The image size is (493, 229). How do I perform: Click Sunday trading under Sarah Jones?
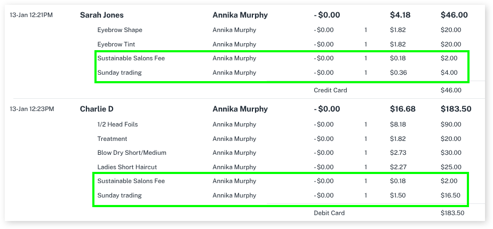[x=120, y=73]
